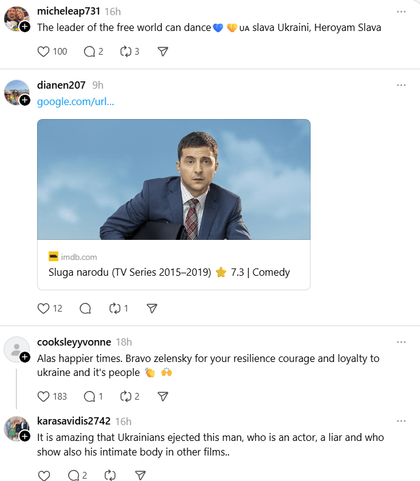Image resolution: width=420 pixels, height=481 pixels.
Task: Repost karasavidis2742's comment
Action: click(x=111, y=475)
